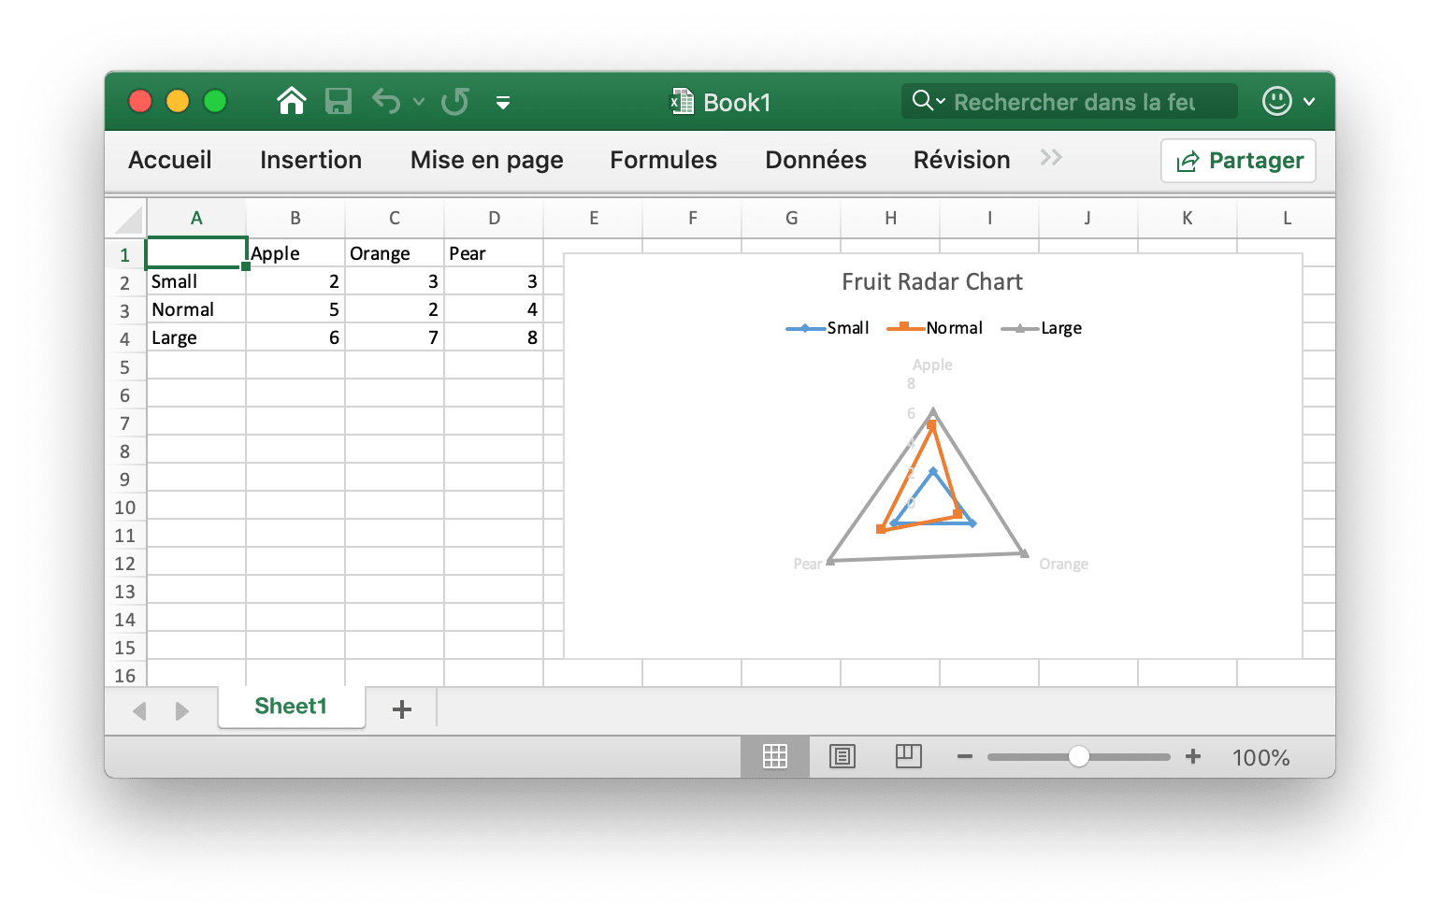
Task: Expand the Quick Access Toolbar customize menu
Action: point(503,103)
